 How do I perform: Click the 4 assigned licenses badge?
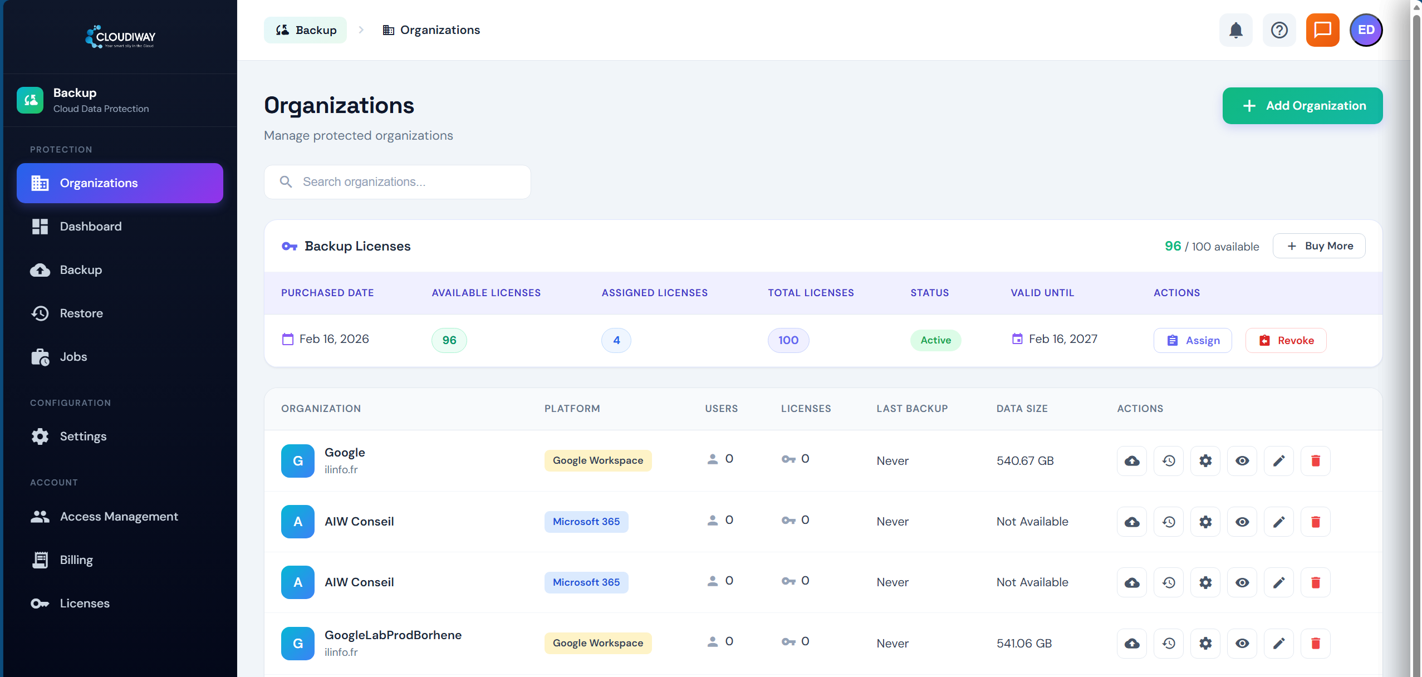click(616, 341)
